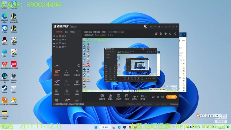Click the live preview canvas
The height and width of the screenshot is (130, 231).
click(131, 65)
